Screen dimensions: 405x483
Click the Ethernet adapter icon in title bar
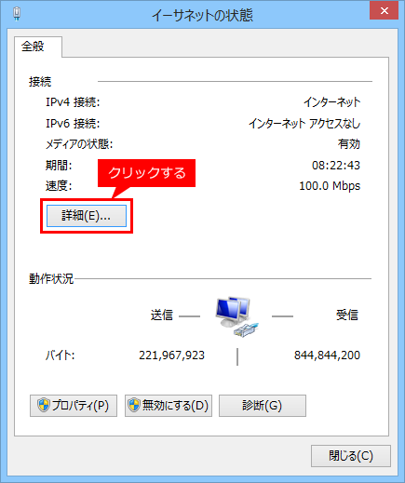click(x=17, y=14)
